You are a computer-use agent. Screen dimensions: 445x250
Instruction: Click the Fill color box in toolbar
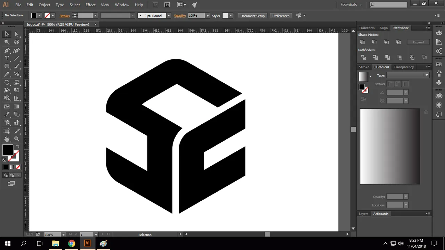click(x=7, y=150)
